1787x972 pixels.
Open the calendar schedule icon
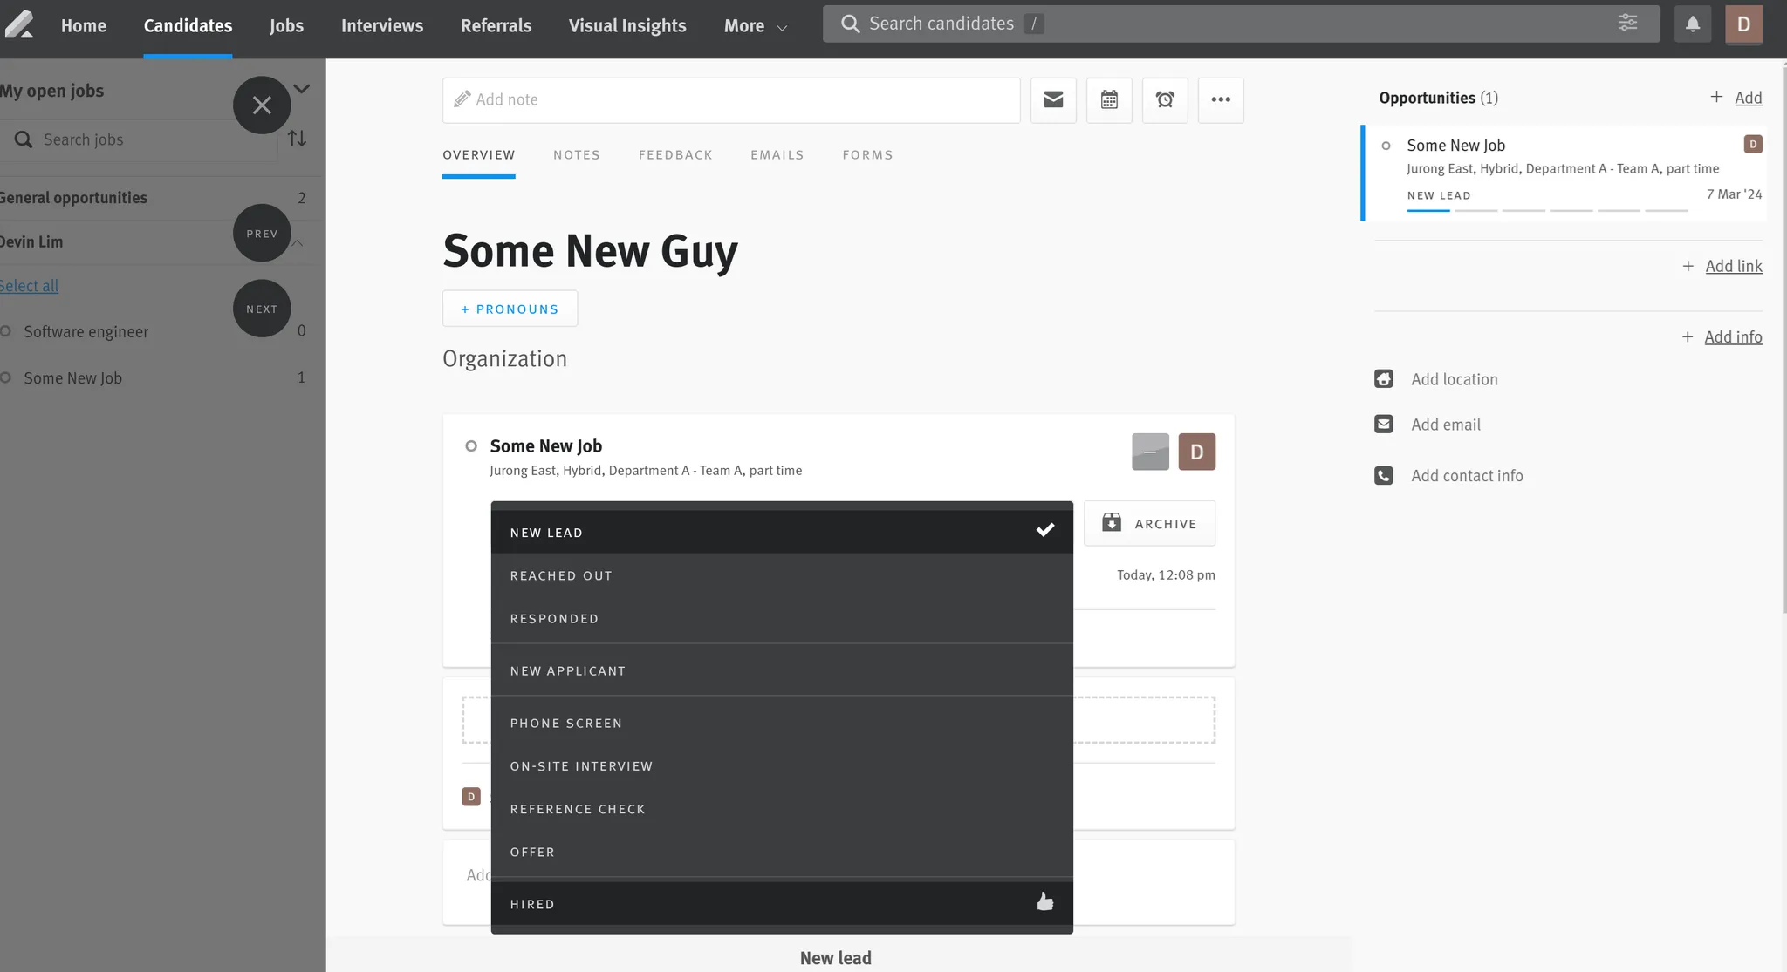pyautogui.click(x=1109, y=99)
